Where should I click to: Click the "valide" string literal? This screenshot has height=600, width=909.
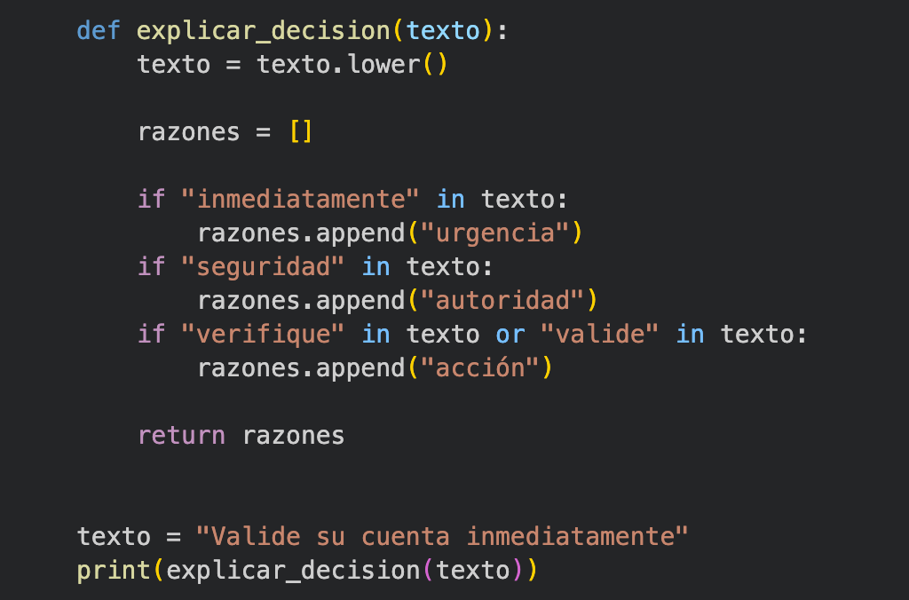click(x=599, y=335)
